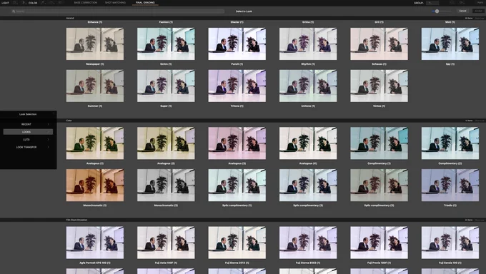This screenshot has height=274, width=486.
Task: Select the Summer (1) look thumbnail
Action: coord(95,86)
